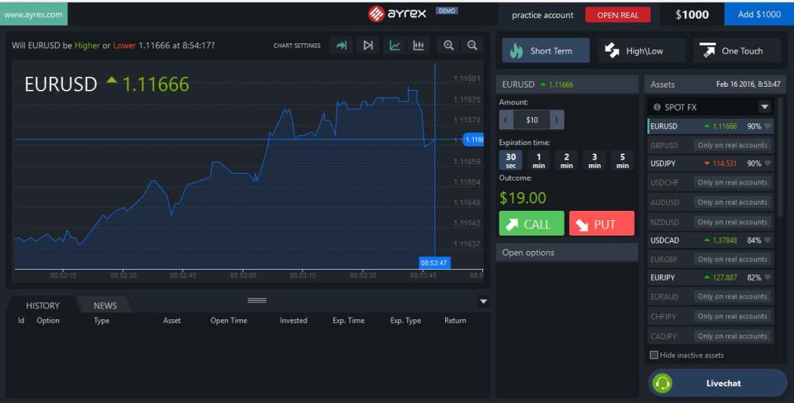Viewport: 794px width, 403px height.
Task: Click CHFJPY Only on real accounts
Action: [732, 316]
